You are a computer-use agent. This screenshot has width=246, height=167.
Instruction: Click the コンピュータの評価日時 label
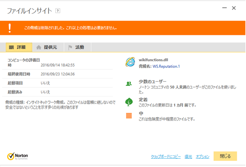[24, 62]
